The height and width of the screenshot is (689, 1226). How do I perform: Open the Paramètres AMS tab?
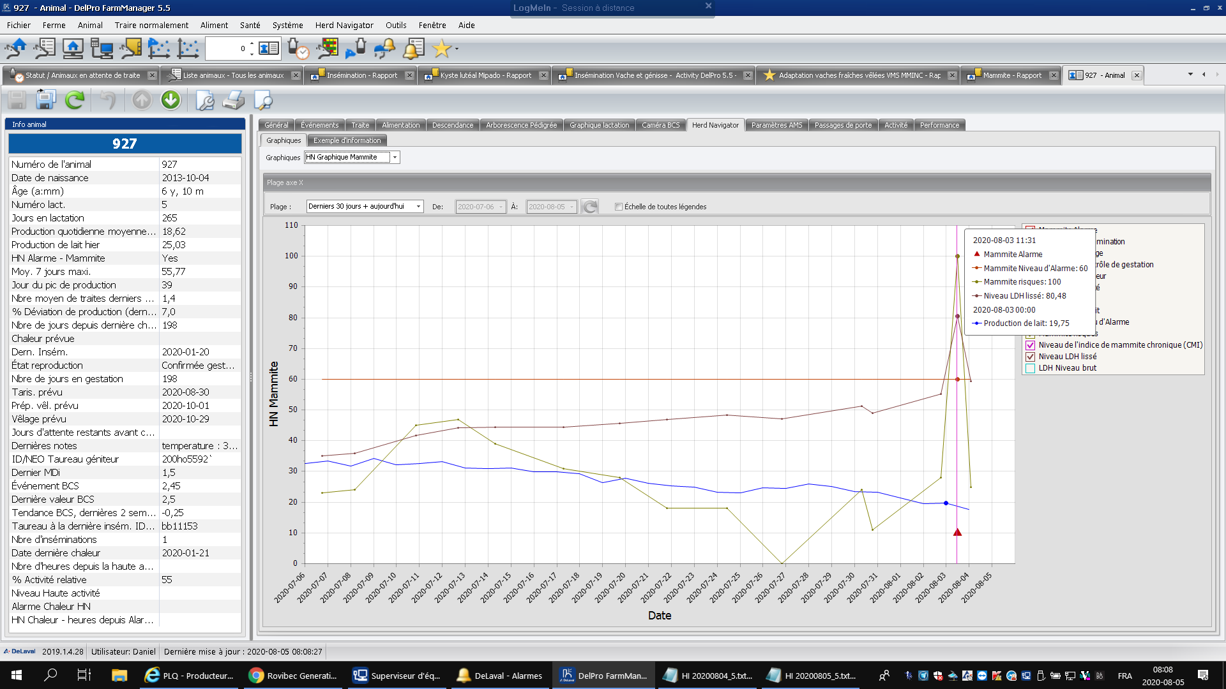[776, 125]
